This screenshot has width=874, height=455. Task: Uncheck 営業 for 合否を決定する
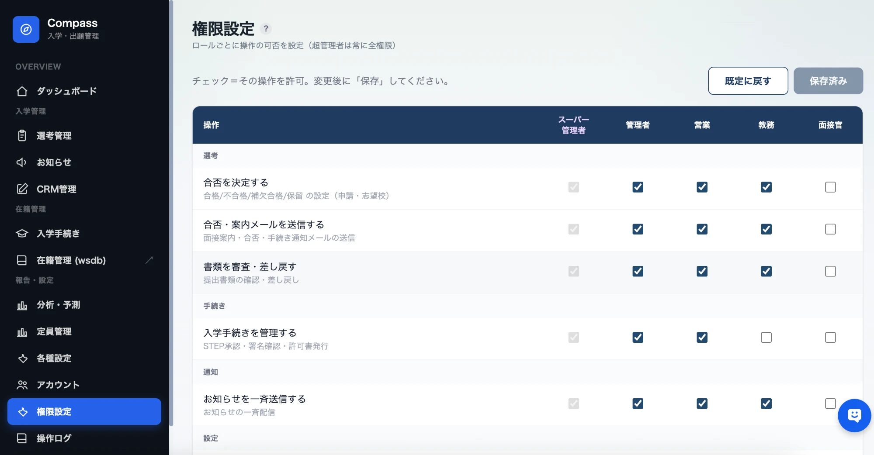702,187
